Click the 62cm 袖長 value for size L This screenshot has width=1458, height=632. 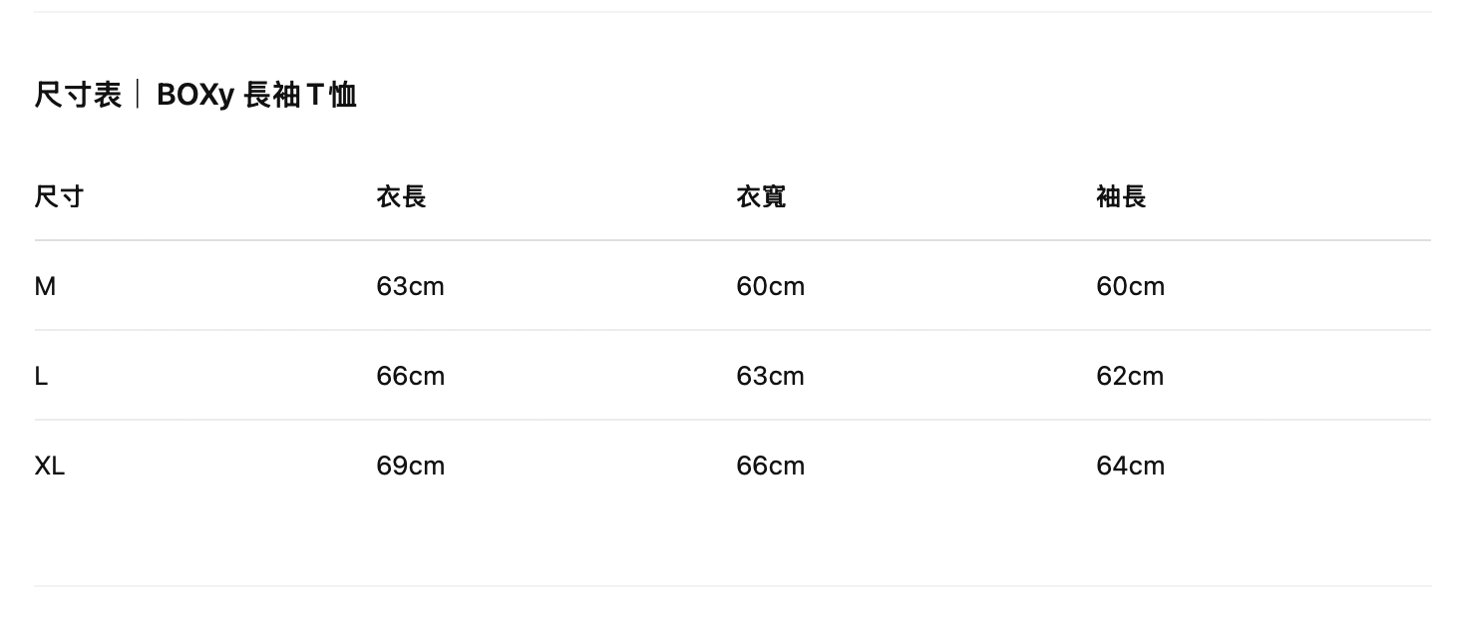pyautogui.click(x=1130, y=376)
